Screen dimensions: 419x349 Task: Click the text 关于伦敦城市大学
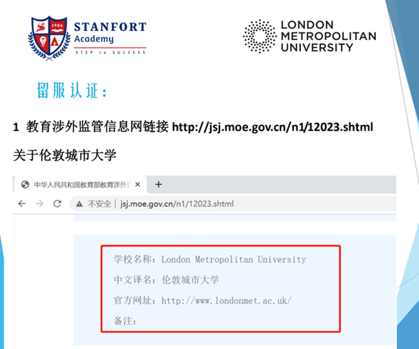click(x=65, y=155)
